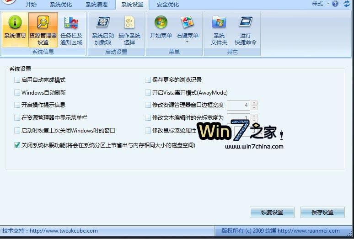The image size is (354, 239).
Task: Open 操作系统选择 checklist icon
Action: point(129,22)
